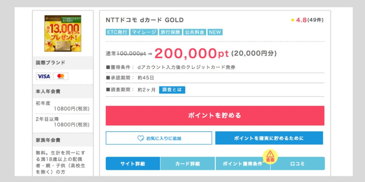Select the 公共料金 tag

pos(195,32)
